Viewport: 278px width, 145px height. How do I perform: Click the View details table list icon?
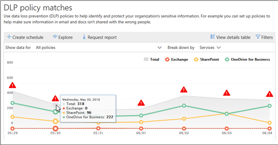[x=213, y=37]
